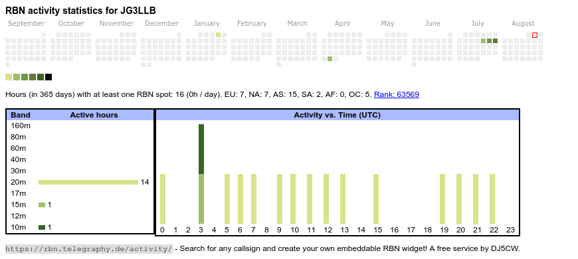Click the green day cell in April
The width and height of the screenshot is (578, 259).
tap(330, 58)
